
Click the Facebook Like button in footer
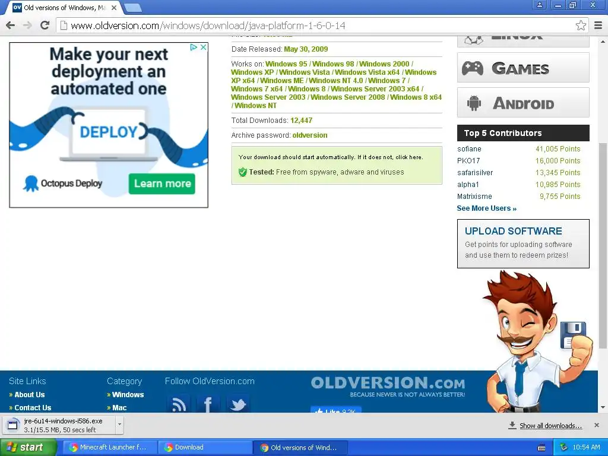point(336,410)
